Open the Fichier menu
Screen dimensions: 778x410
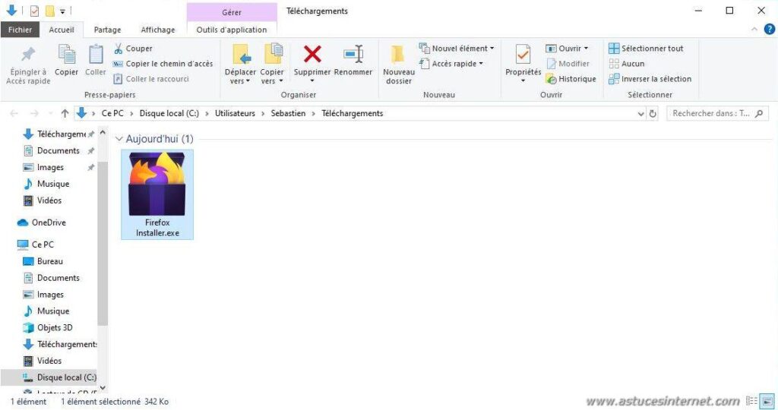(20, 30)
